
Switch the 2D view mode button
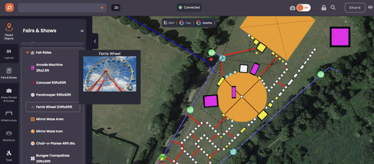pos(116,8)
